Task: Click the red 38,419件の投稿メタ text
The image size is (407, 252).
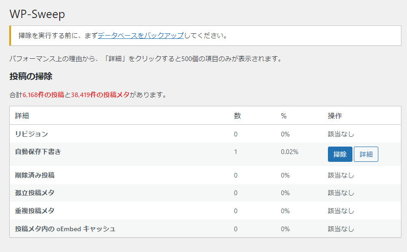Action: pyautogui.click(x=100, y=95)
